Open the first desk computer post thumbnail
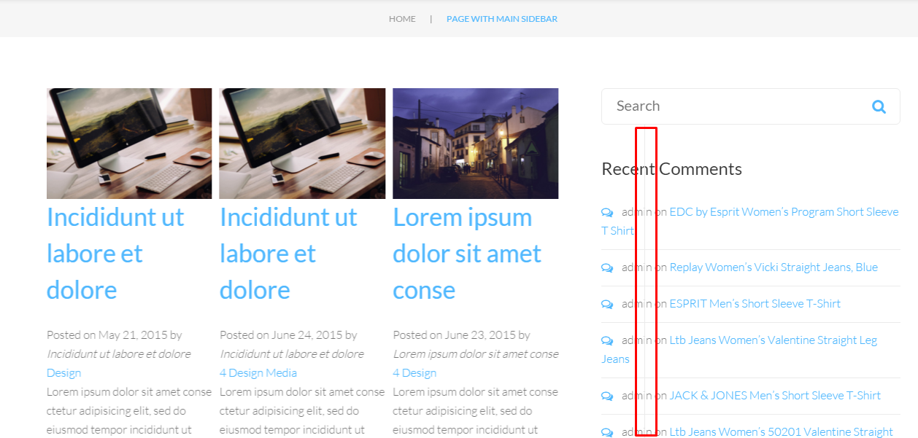Image resolution: width=918 pixels, height=438 pixels. [129, 144]
